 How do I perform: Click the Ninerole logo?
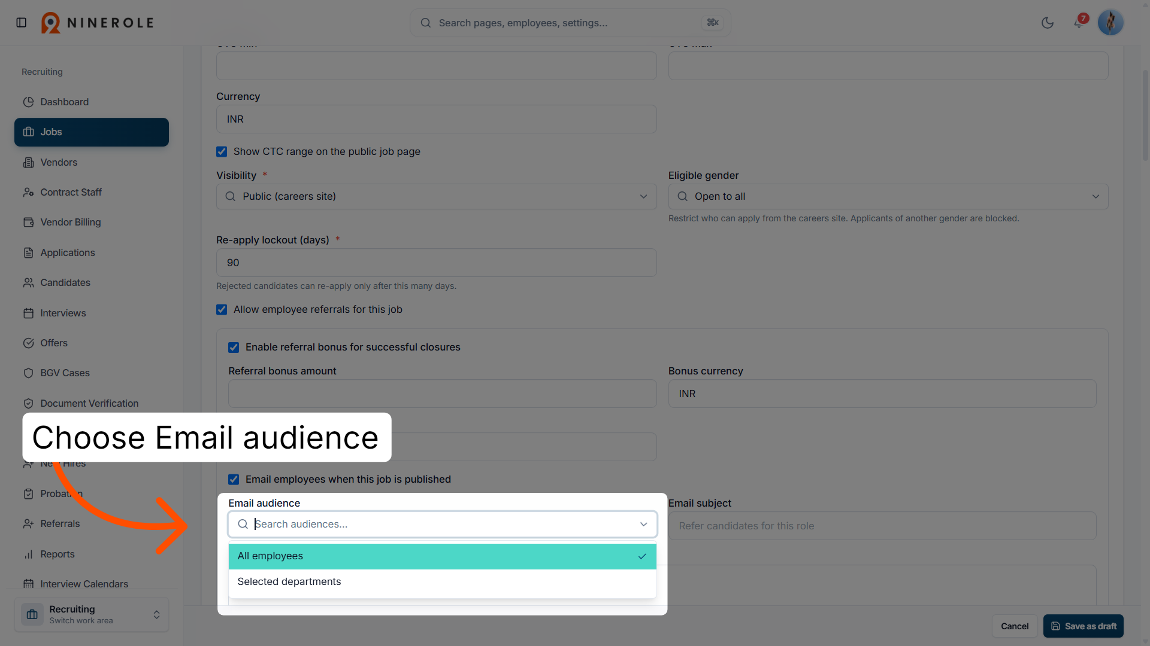click(98, 23)
